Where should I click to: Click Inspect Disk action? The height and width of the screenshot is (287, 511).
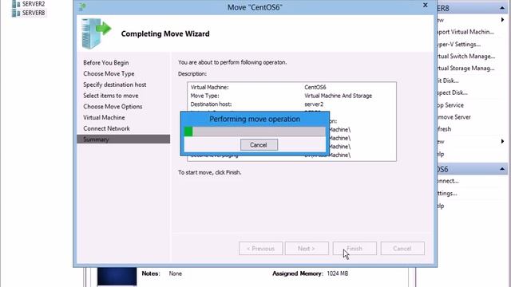(x=453, y=92)
